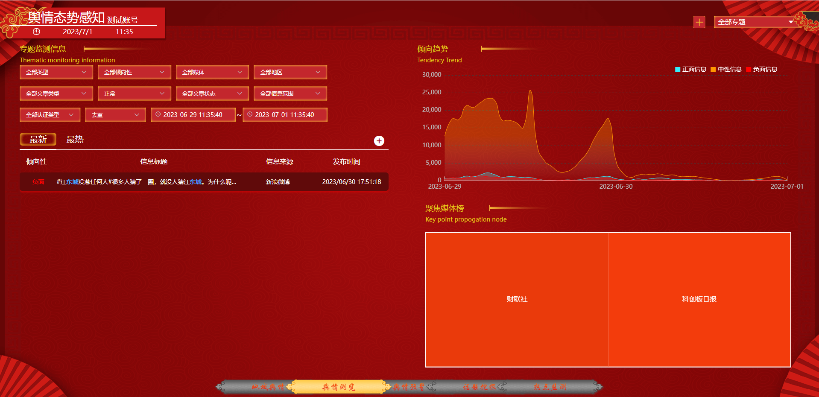Open the 去重 dropdown
The height and width of the screenshot is (397, 819).
coord(115,115)
